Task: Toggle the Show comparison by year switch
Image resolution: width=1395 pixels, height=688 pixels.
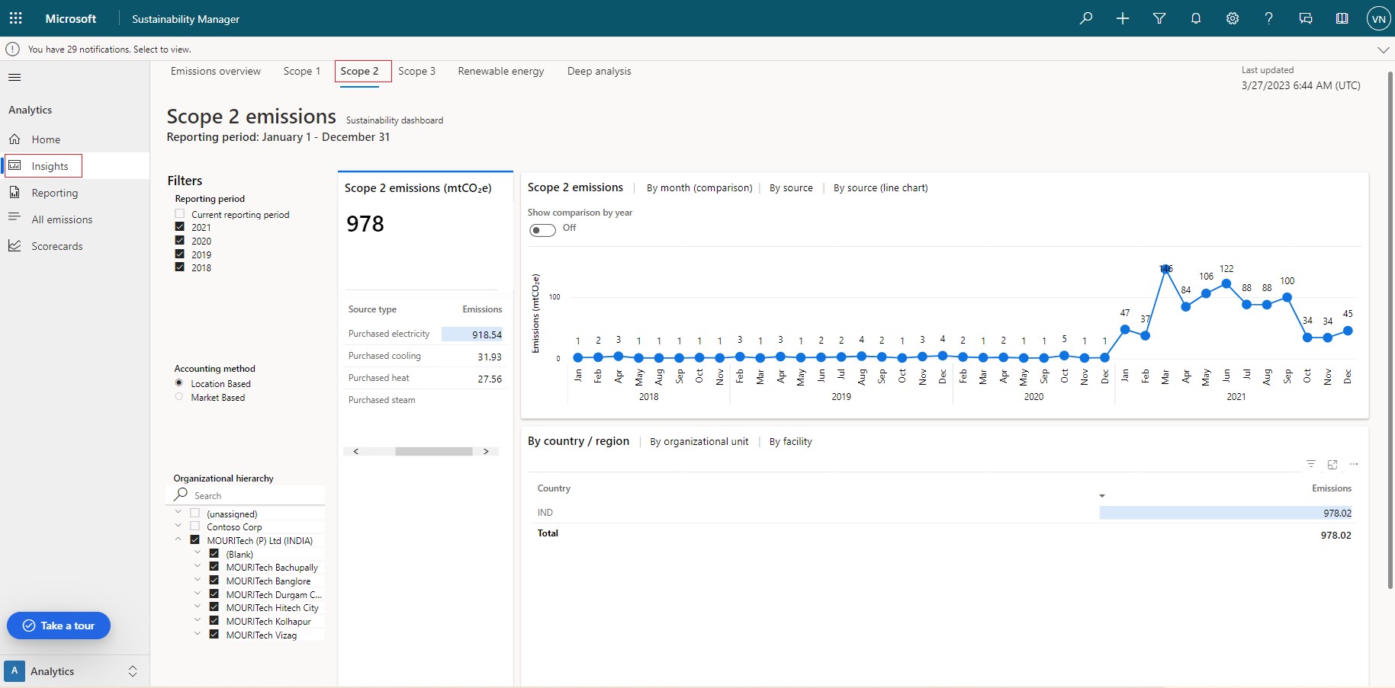Action: pyautogui.click(x=542, y=230)
